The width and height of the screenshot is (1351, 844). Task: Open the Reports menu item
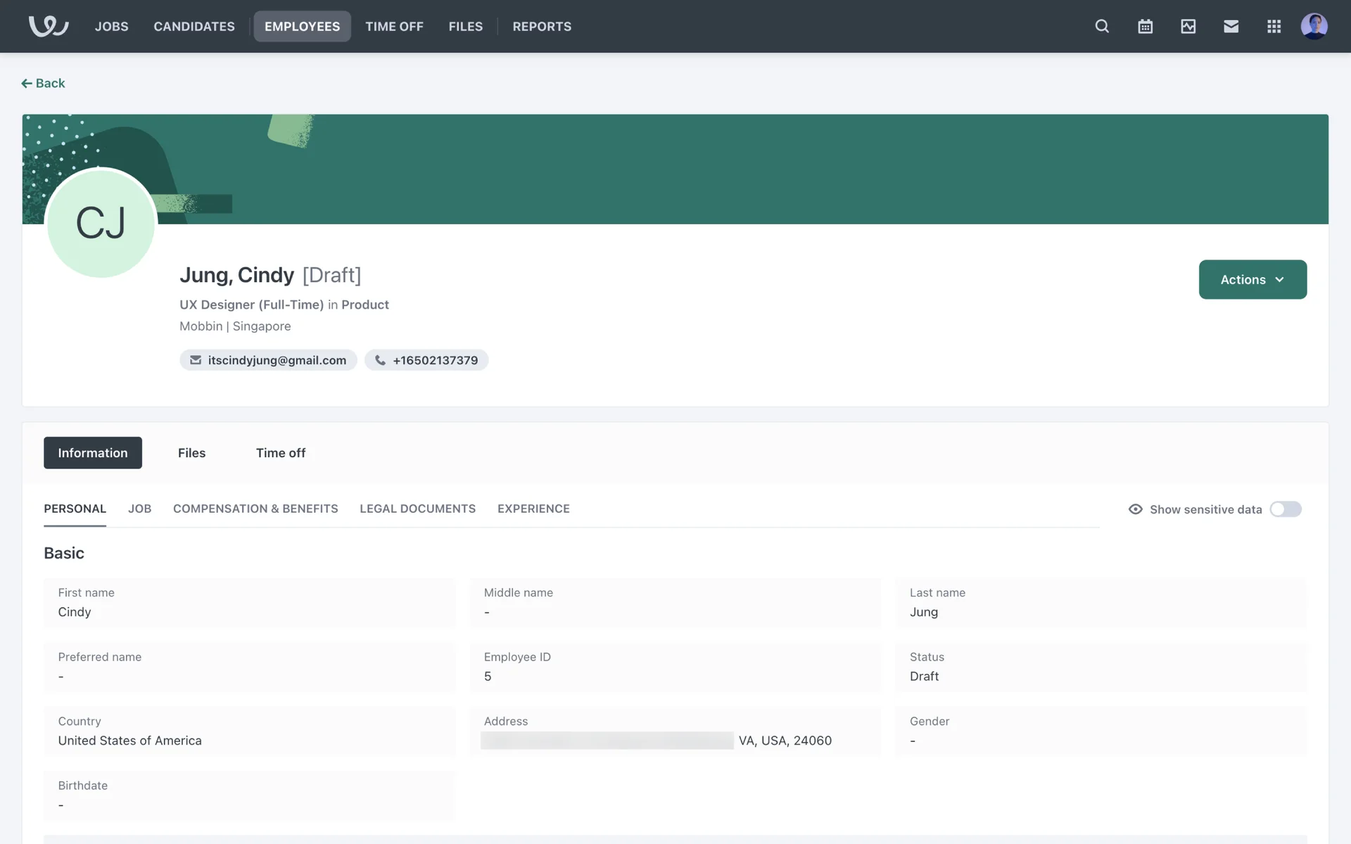[x=542, y=26]
